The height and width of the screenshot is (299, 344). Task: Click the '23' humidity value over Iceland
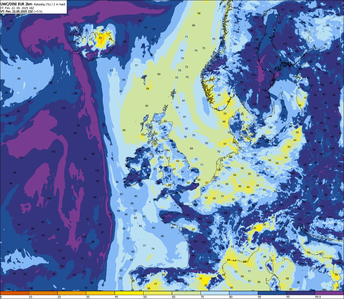101,38
